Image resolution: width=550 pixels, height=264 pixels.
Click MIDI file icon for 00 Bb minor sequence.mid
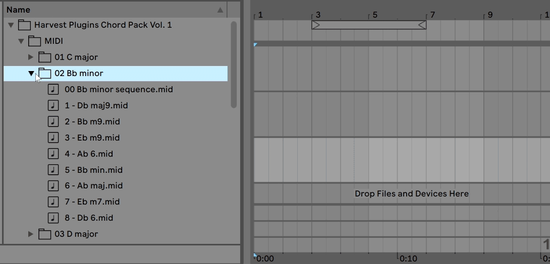[53, 89]
